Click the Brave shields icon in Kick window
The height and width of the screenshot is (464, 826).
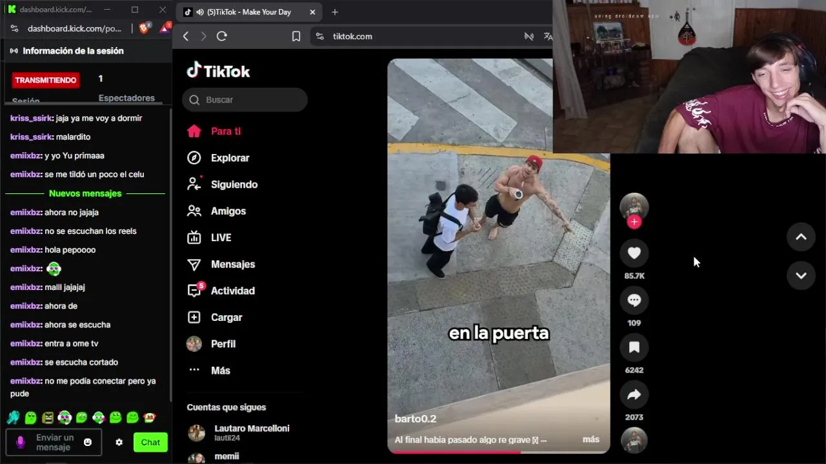click(145, 28)
